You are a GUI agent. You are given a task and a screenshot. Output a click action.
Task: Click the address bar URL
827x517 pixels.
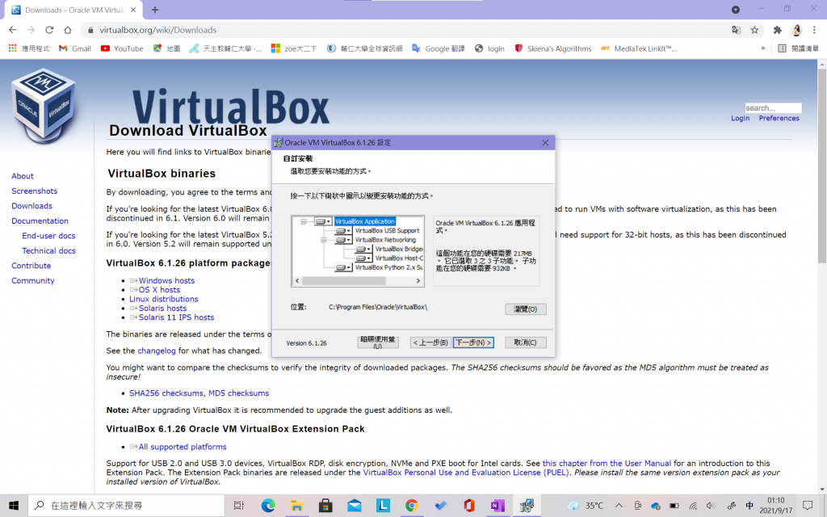158,30
